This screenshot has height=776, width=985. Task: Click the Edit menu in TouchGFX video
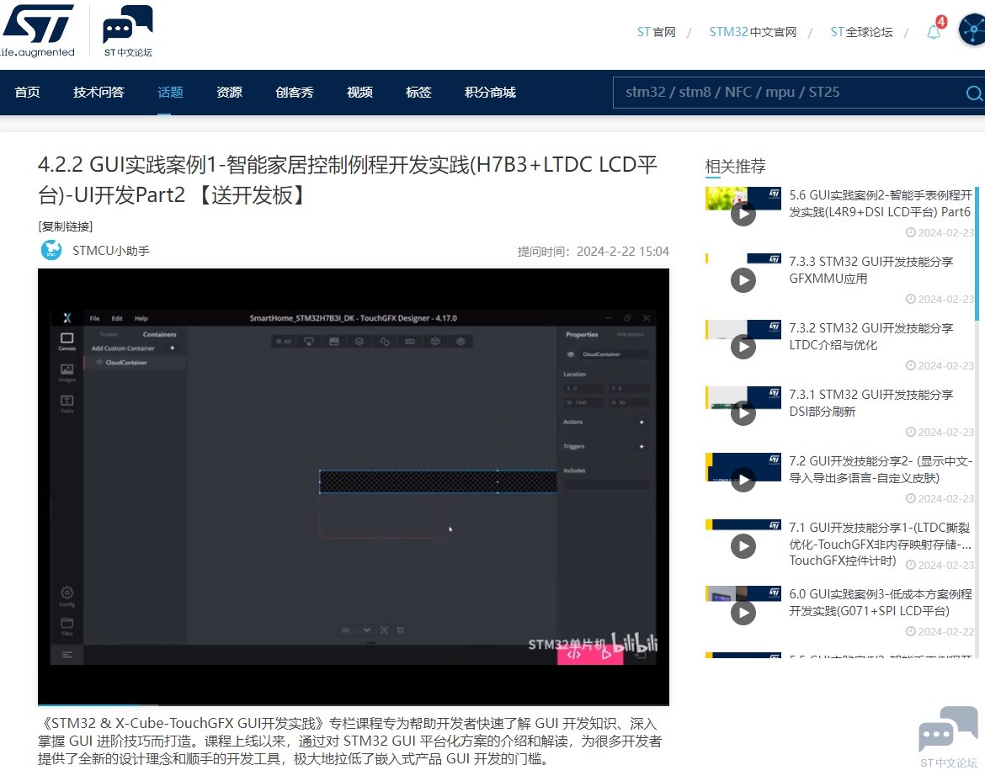pyautogui.click(x=117, y=318)
